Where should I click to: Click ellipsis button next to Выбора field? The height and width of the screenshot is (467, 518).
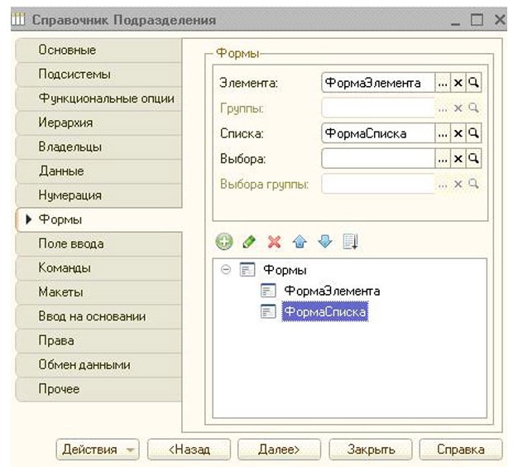443,158
